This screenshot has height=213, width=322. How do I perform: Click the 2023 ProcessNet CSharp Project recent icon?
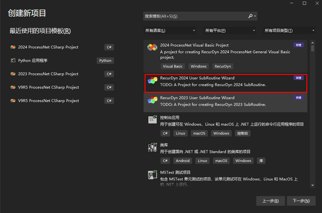pos(13,74)
